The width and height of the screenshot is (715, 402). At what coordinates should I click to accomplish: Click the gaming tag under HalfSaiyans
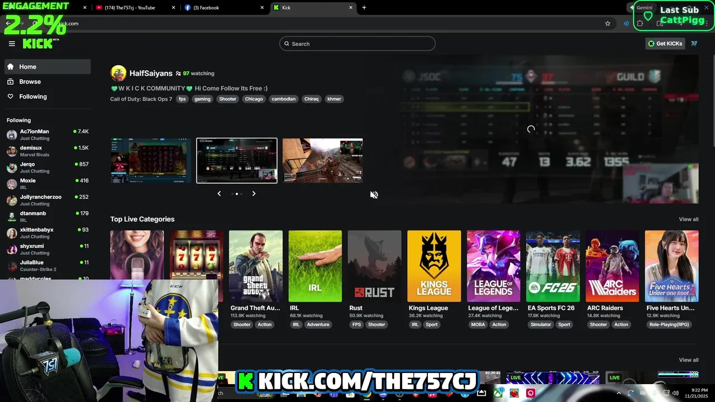[x=202, y=99]
